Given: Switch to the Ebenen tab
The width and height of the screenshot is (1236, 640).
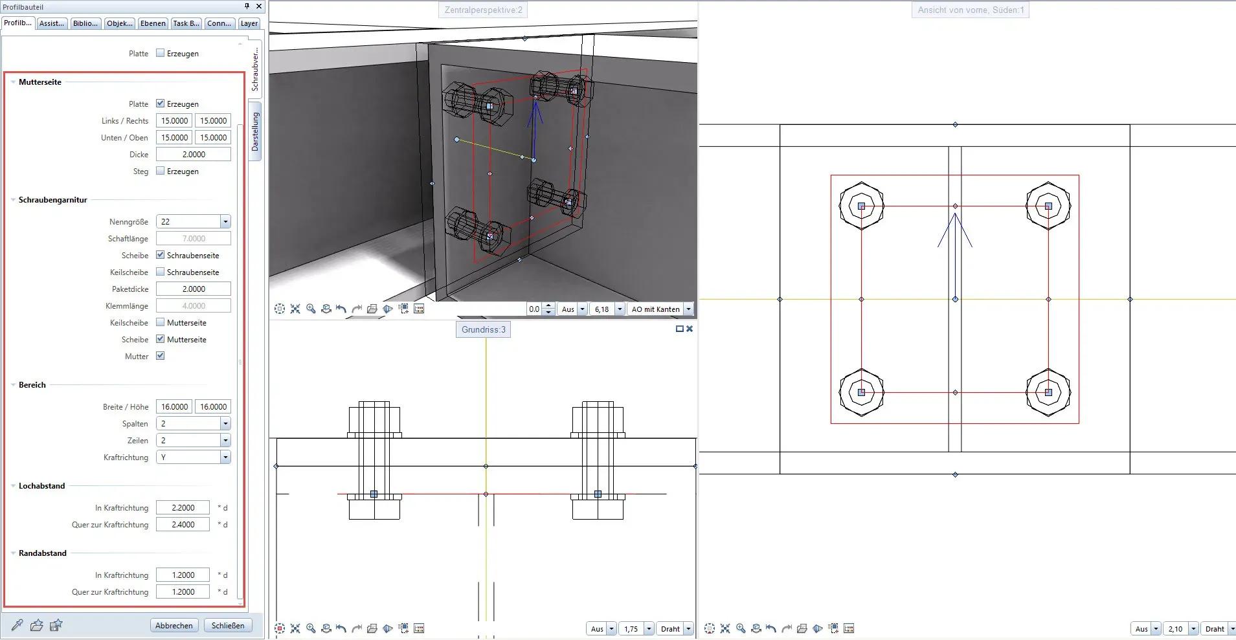Looking at the screenshot, I should (153, 23).
